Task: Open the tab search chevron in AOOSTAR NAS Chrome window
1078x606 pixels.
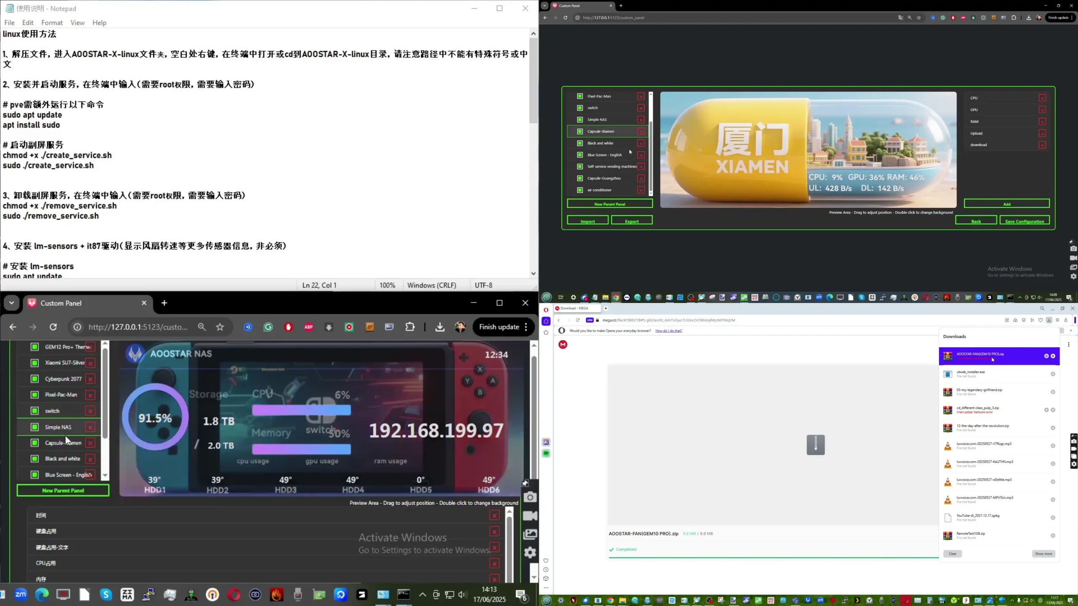Action: [x=12, y=303]
